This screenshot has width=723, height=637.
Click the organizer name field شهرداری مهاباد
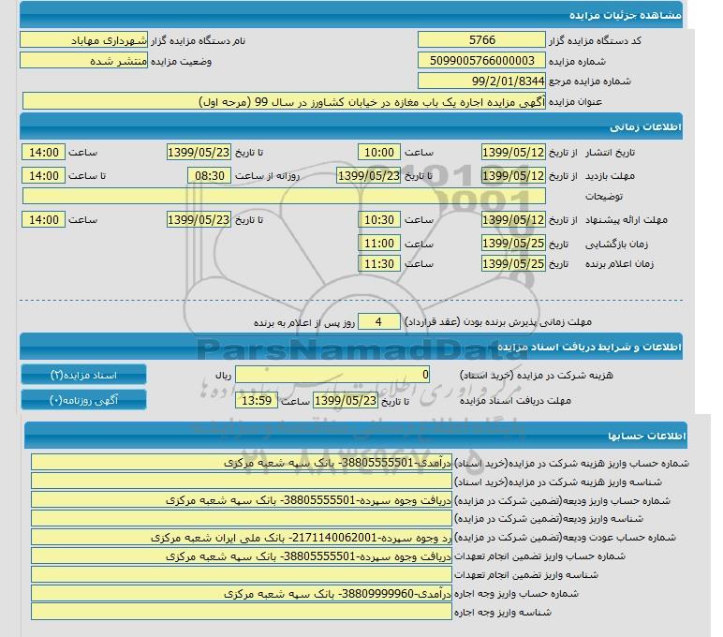pos(84,40)
